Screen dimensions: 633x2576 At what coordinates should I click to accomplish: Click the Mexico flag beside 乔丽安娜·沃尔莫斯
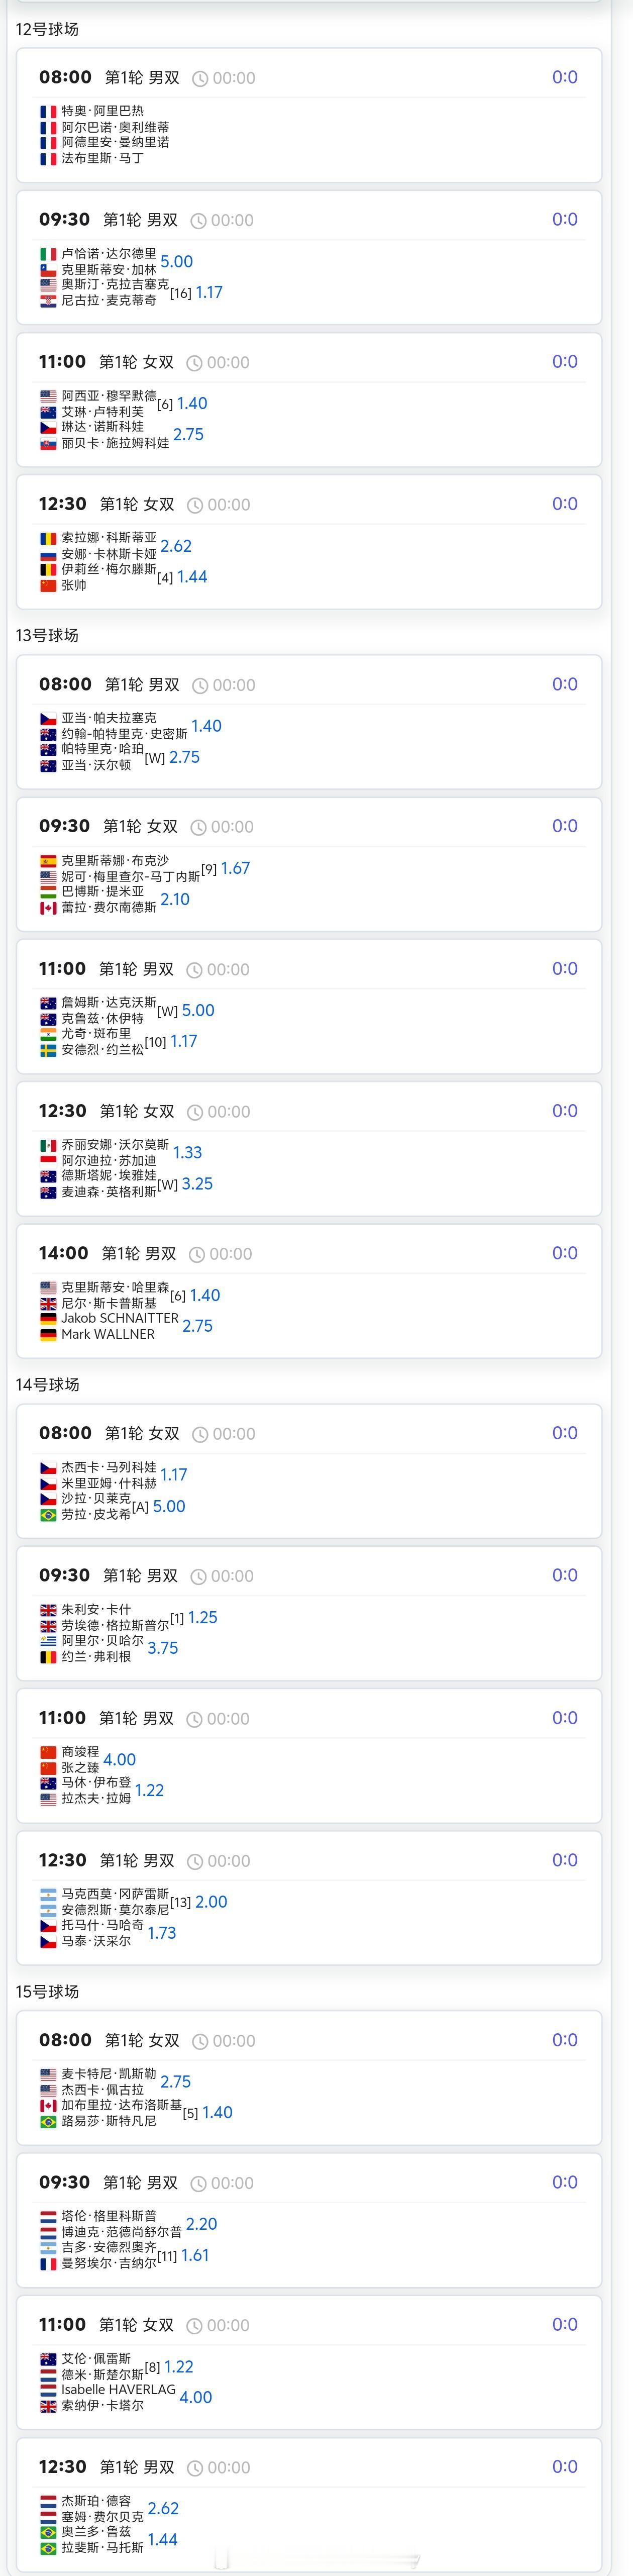pyautogui.click(x=48, y=1144)
